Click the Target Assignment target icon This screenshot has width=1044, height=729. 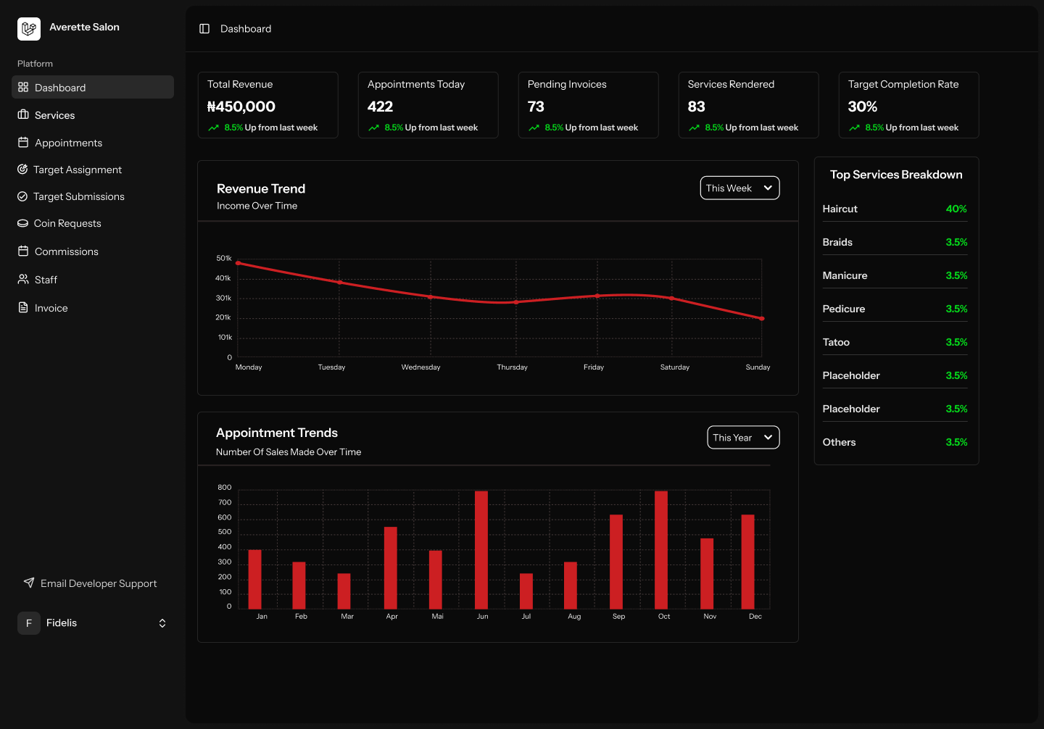tap(22, 170)
